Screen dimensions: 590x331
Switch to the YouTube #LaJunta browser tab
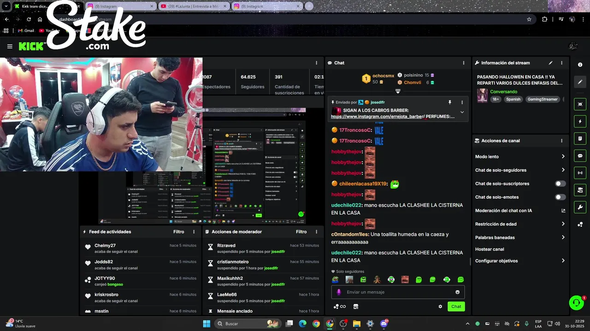(x=194, y=6)
